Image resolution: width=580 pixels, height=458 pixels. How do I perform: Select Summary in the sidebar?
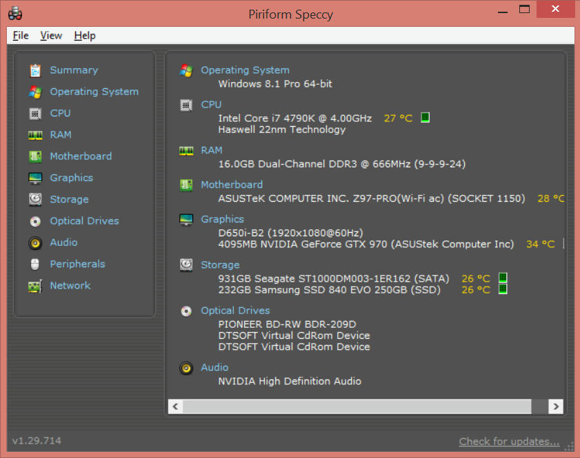[x=74, y=70]
